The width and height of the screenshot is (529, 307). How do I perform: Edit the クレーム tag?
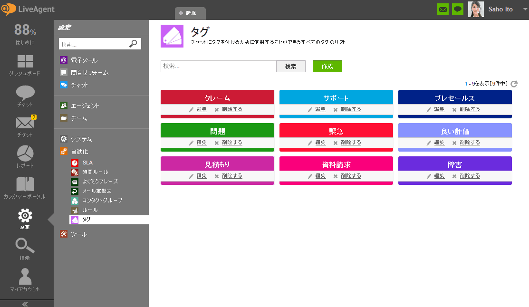(202, 109)
